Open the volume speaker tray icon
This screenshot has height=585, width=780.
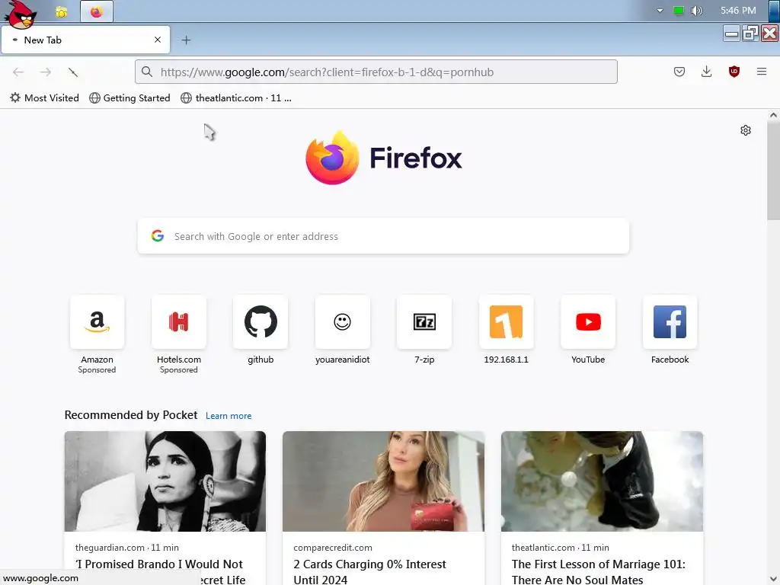coord(696,11)
